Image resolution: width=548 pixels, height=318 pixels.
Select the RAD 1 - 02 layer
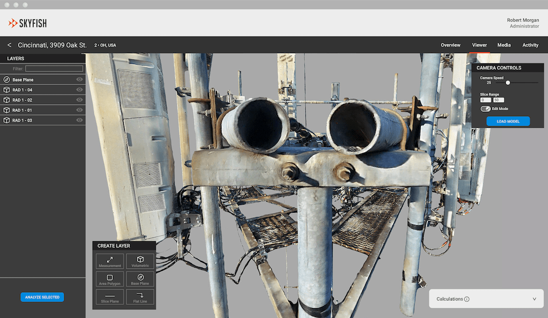43,100
